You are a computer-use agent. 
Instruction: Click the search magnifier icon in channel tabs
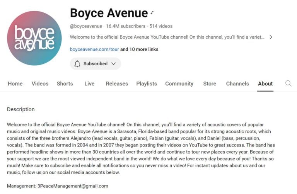288,83
